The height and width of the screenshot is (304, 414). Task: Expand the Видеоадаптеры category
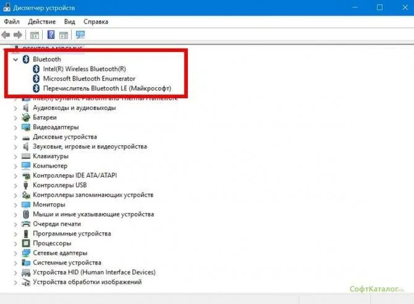pyautogui.click(x=15, y=127)
